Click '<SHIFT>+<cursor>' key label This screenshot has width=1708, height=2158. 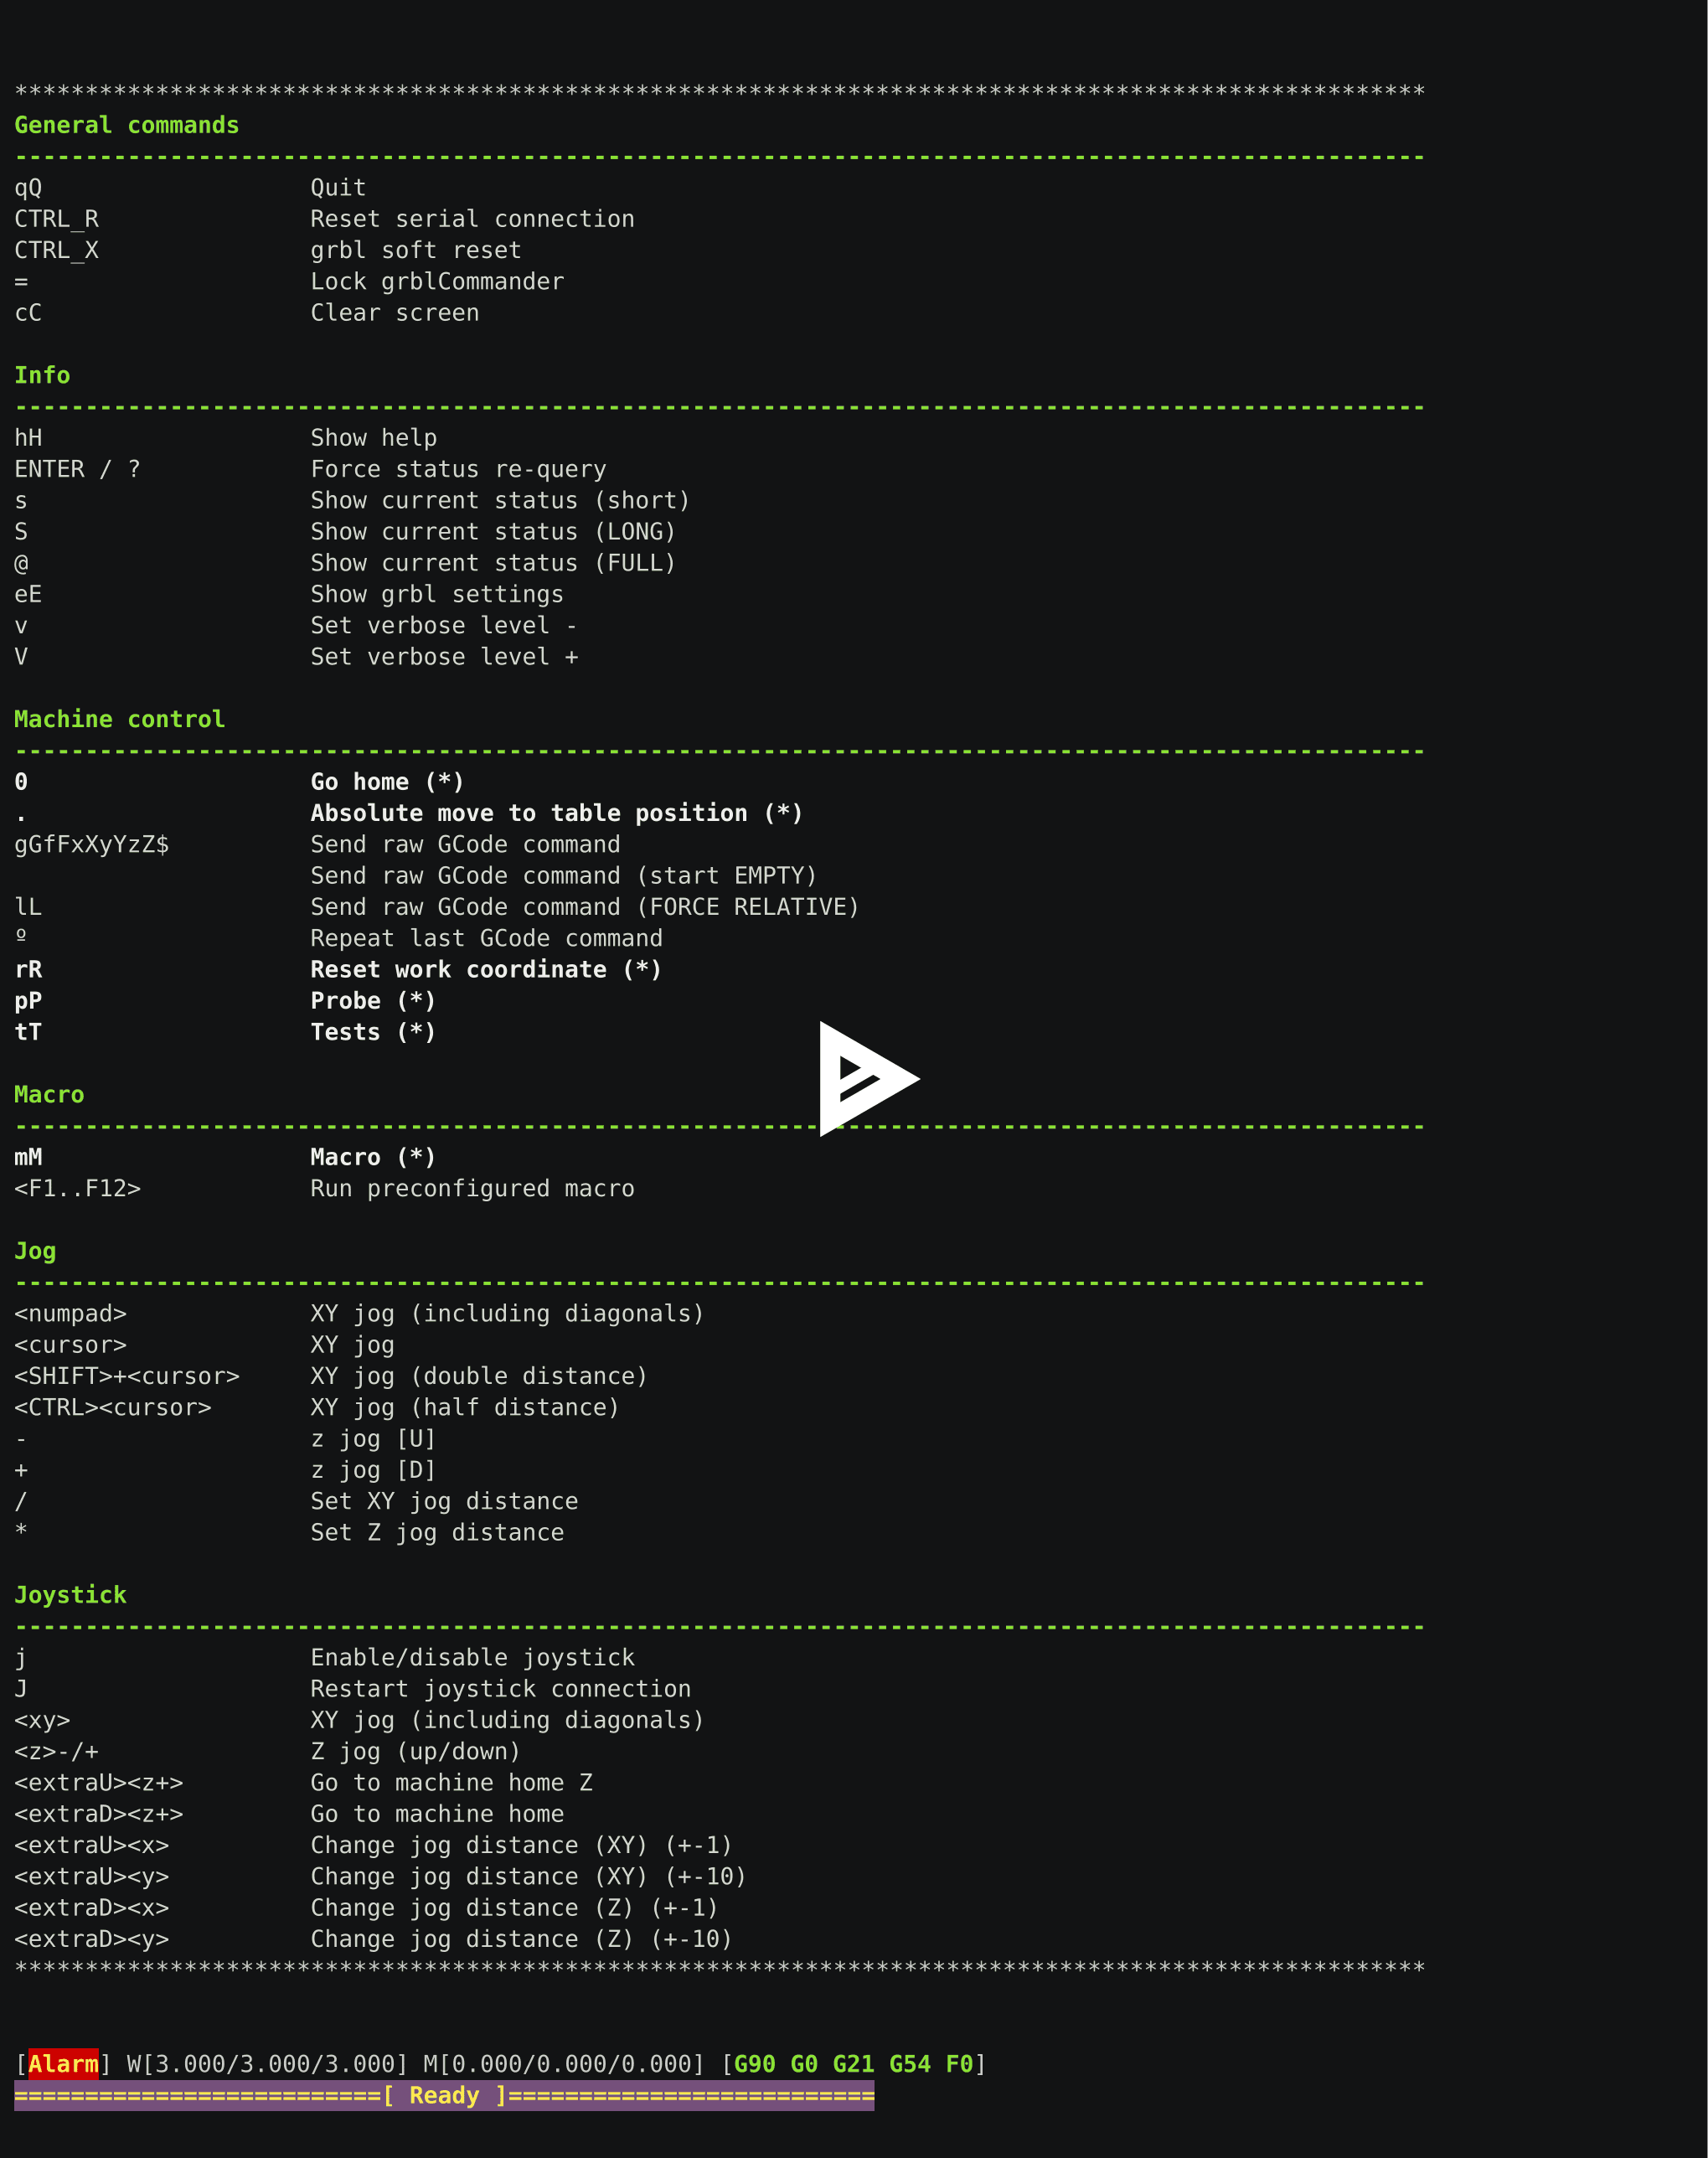click(127, 1376)
